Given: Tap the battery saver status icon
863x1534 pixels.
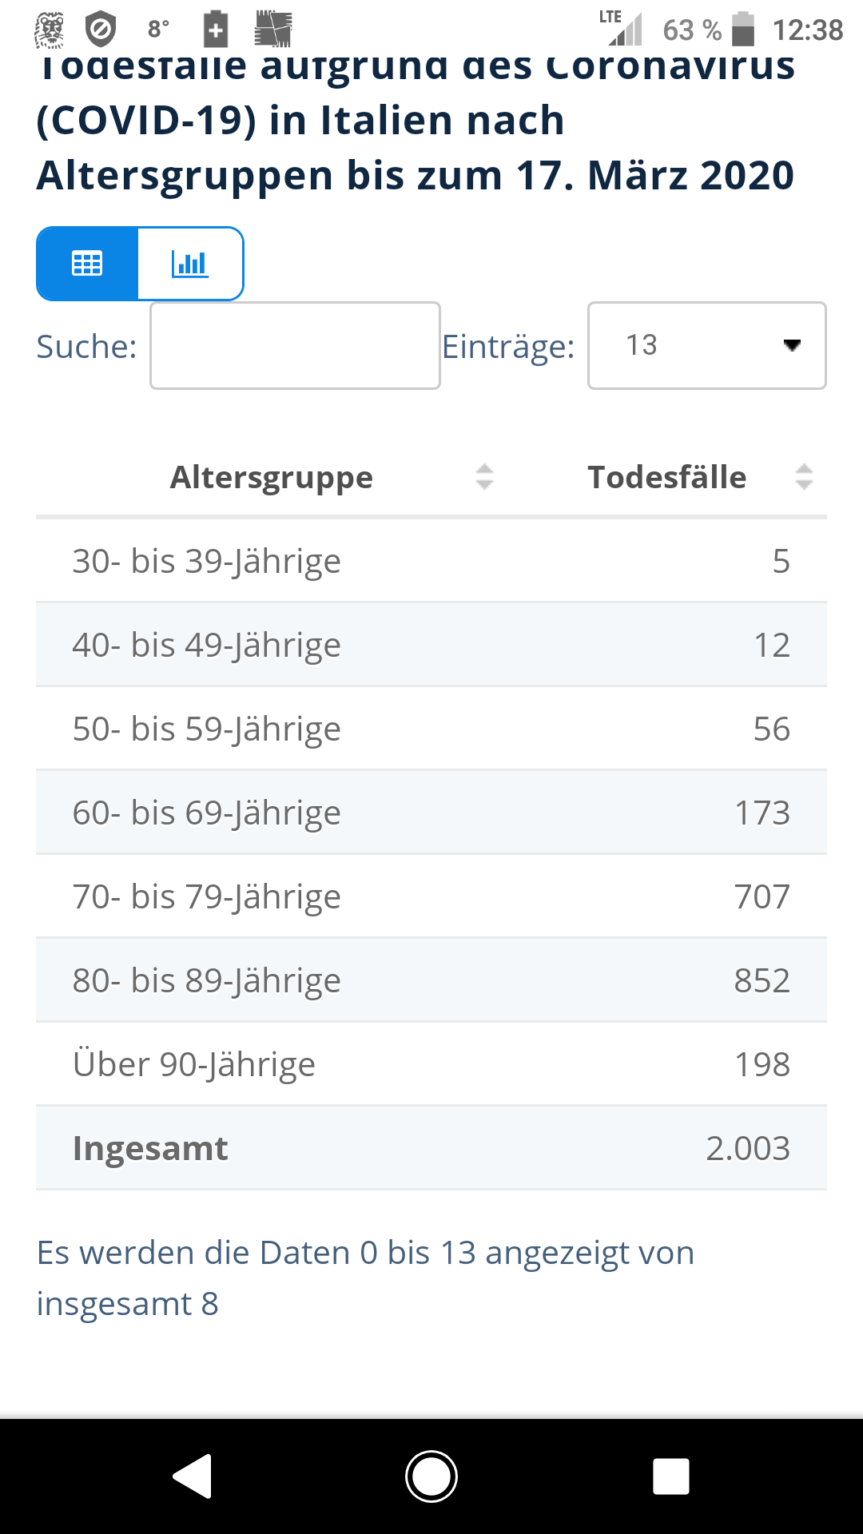Looking at the screenshot, I should click(216, 30).
